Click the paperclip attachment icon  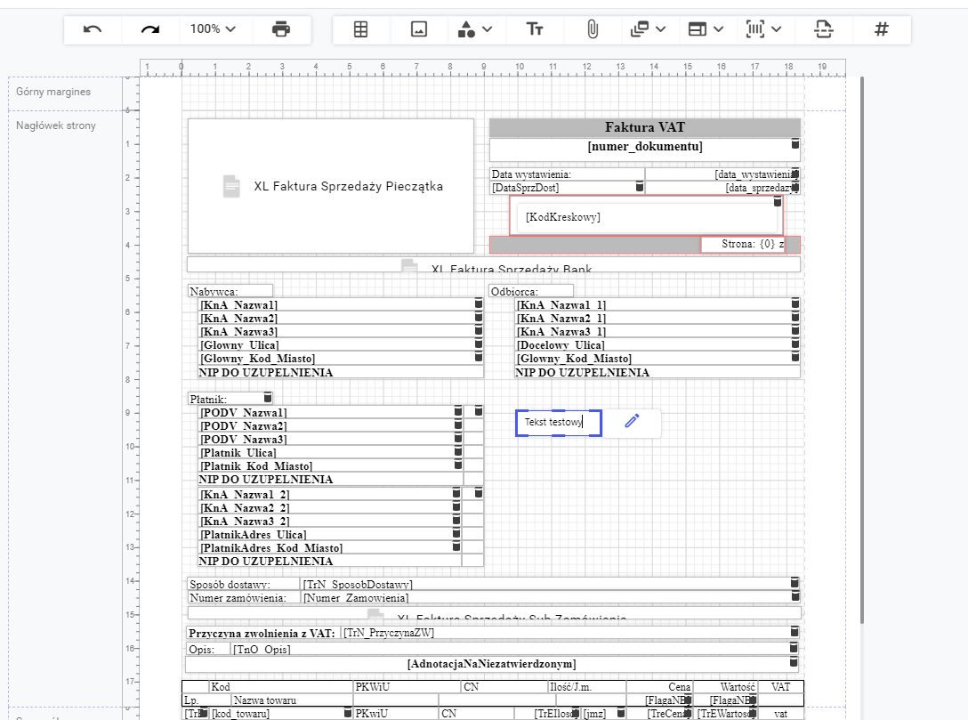click(592, 29)
